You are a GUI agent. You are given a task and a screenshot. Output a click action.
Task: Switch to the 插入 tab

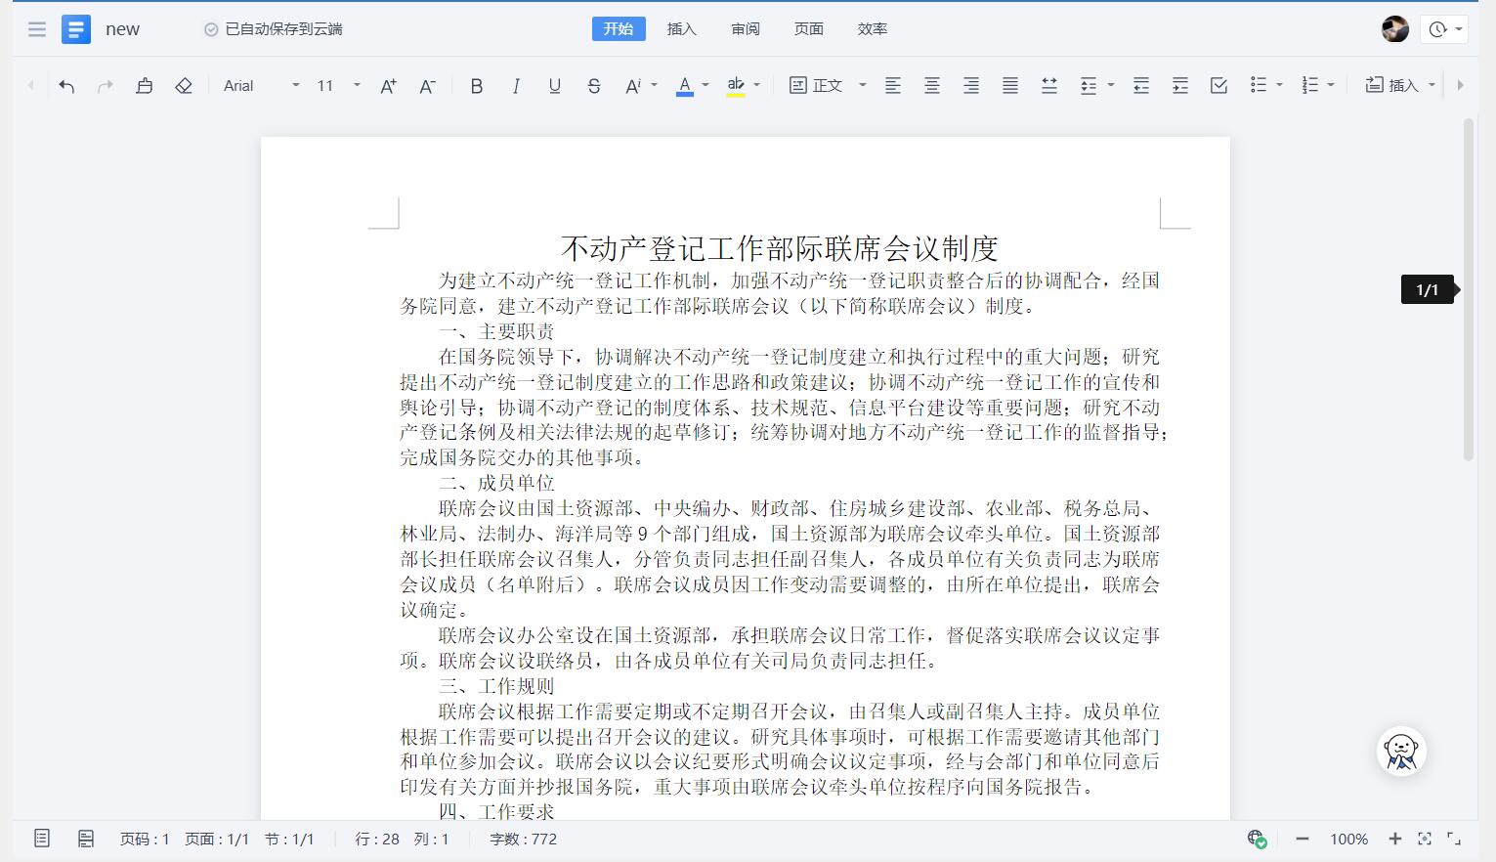click(x=681, y=29)
